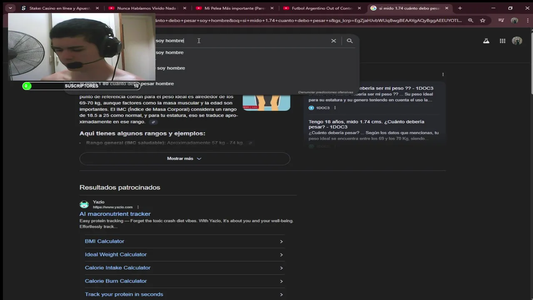
Task: Click the chevron on Ideal Weight Calculator row
Action: coord(281,255)
